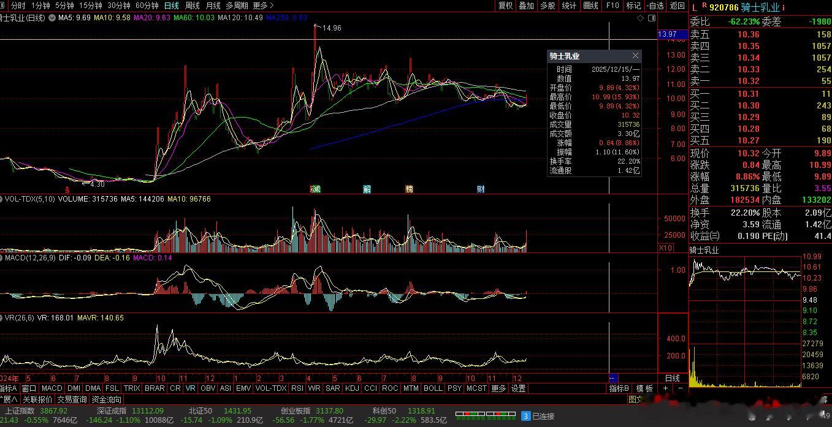Toggle the side panel icon beside the diamond
This screenshot has height=427, width=832.
[x=651, y=18]
